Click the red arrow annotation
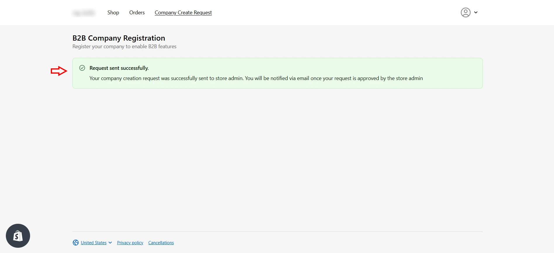The width and height of the screenshot is (554, 253). click(x=59, y=70)
